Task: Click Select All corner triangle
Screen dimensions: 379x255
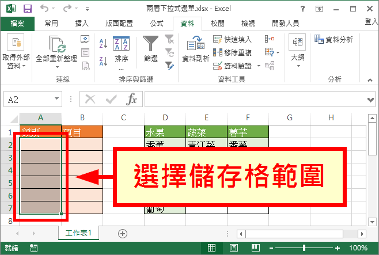Action: point(13,119)
